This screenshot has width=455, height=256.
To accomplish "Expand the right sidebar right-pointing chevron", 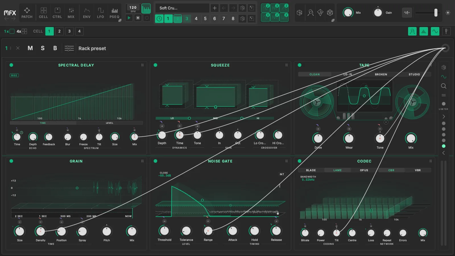I will coord(444,117).
